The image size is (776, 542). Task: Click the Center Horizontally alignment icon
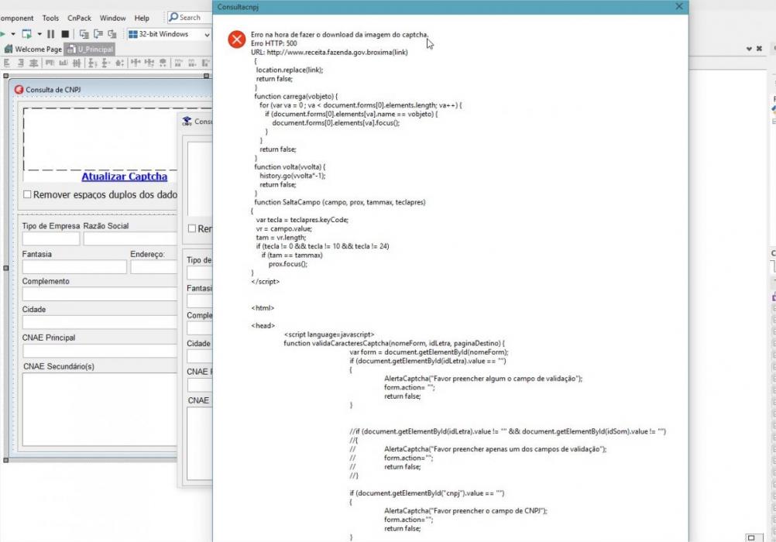click(x=33, y=63)
